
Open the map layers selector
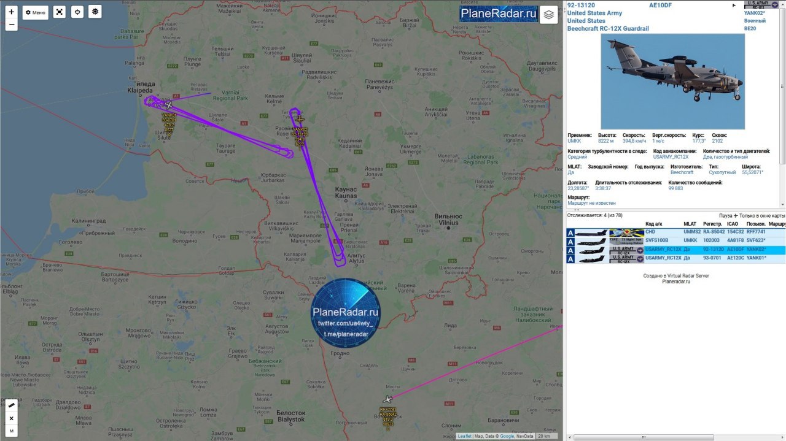(x=549, y=15)
